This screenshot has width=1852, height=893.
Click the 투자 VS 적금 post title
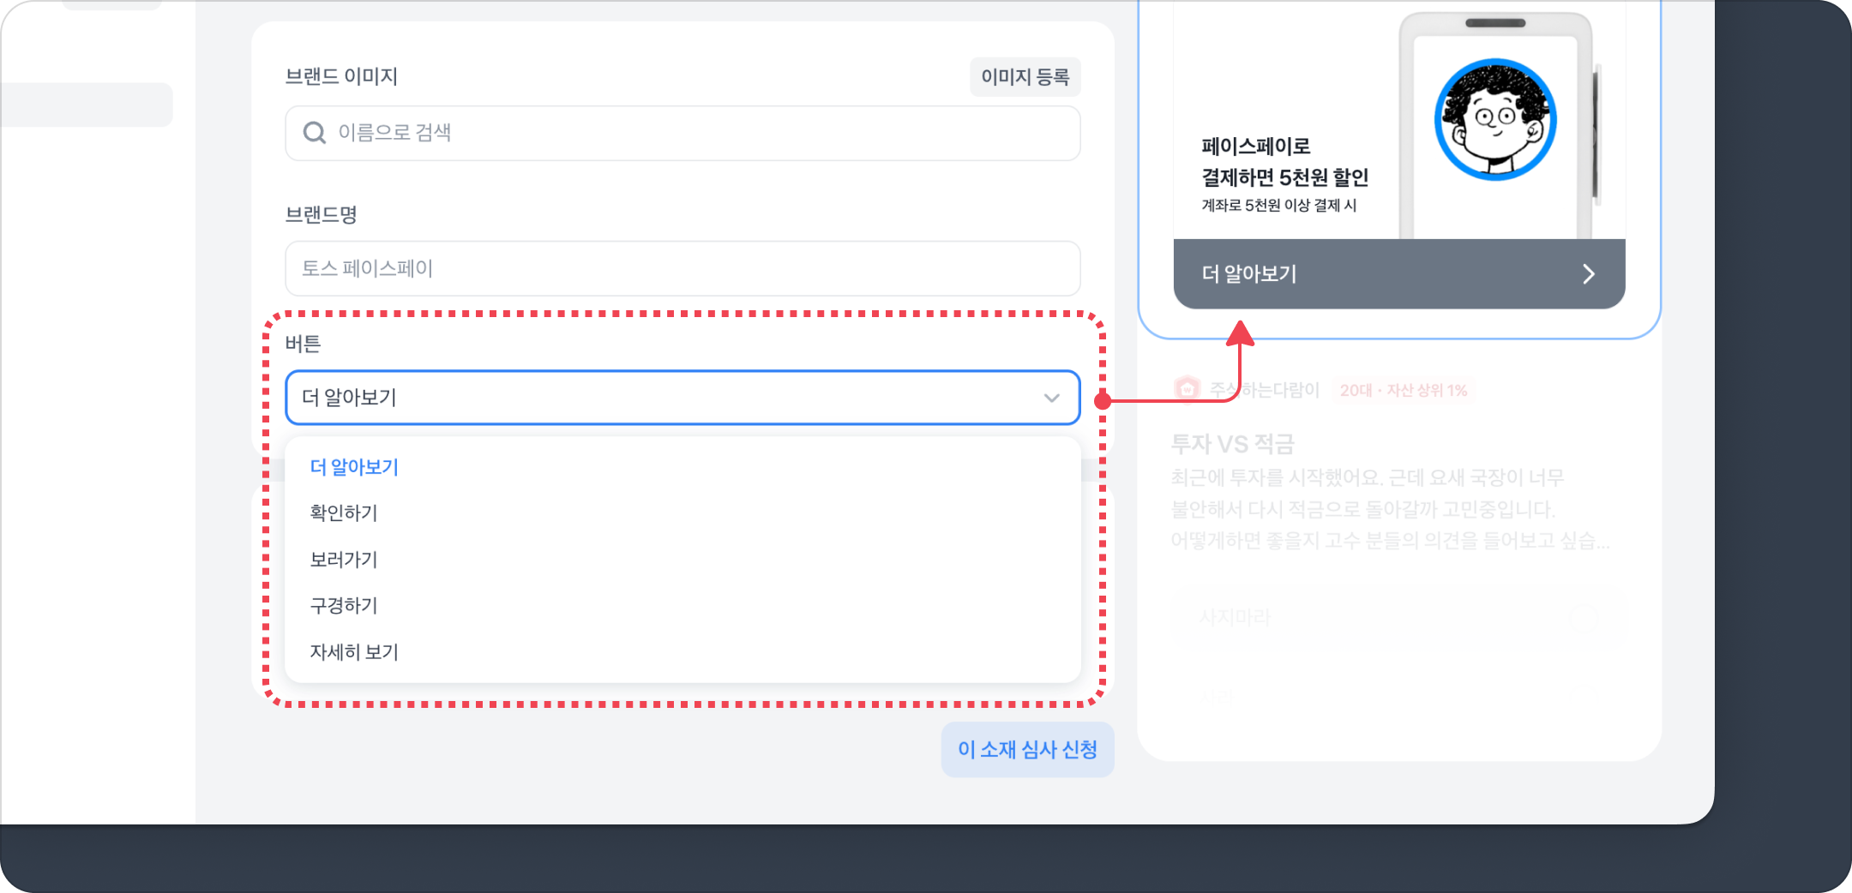point(1232,444)
